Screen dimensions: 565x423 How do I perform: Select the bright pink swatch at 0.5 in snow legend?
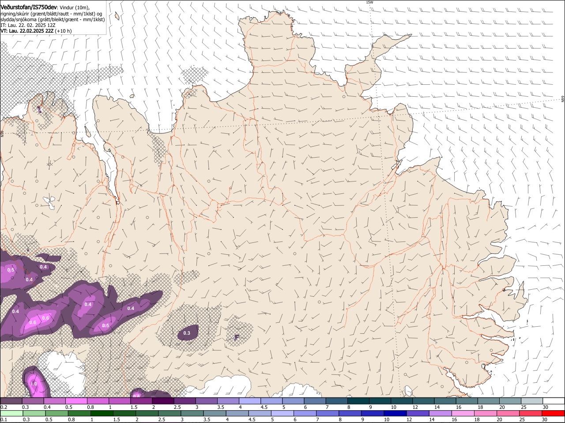point(76,401)
